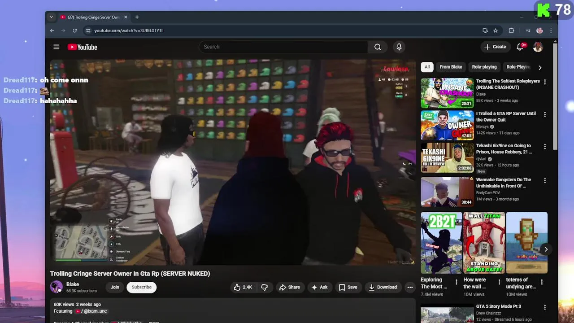Click the page vertical scrollbar

click(x=555, y=96)
